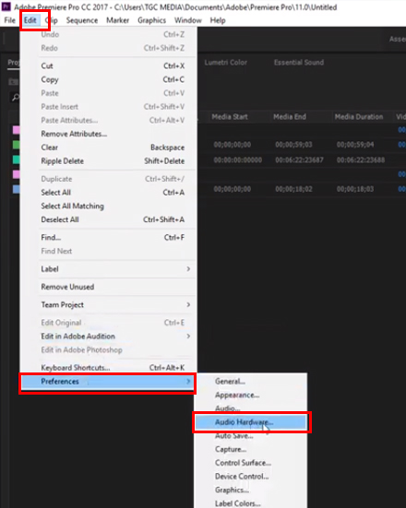The image size is (406, 508).
Task: Choose Clear from the Edit menu
Action: [x=109, y=148]
